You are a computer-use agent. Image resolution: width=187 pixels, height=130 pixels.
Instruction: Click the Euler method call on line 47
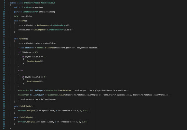tap(62, 95)
